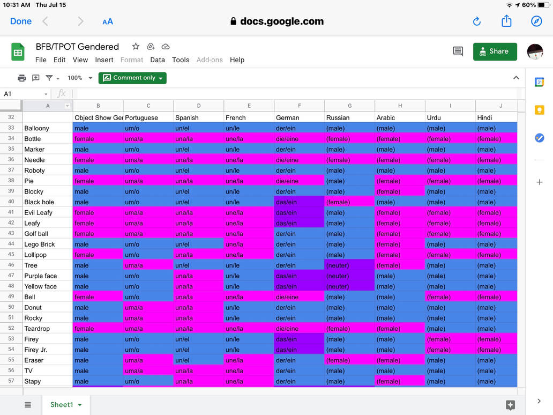Image resolution: width=553 pixels, height=415 pixels.
Task: Open the File menu
Action: (41, 60)
